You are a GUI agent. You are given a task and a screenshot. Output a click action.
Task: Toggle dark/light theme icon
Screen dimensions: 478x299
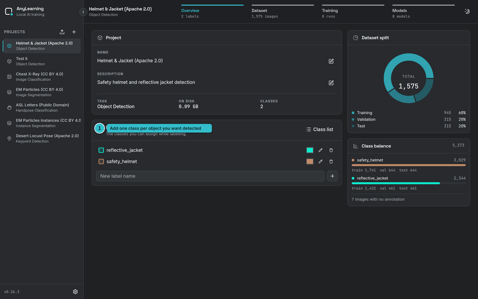(467, 11)
